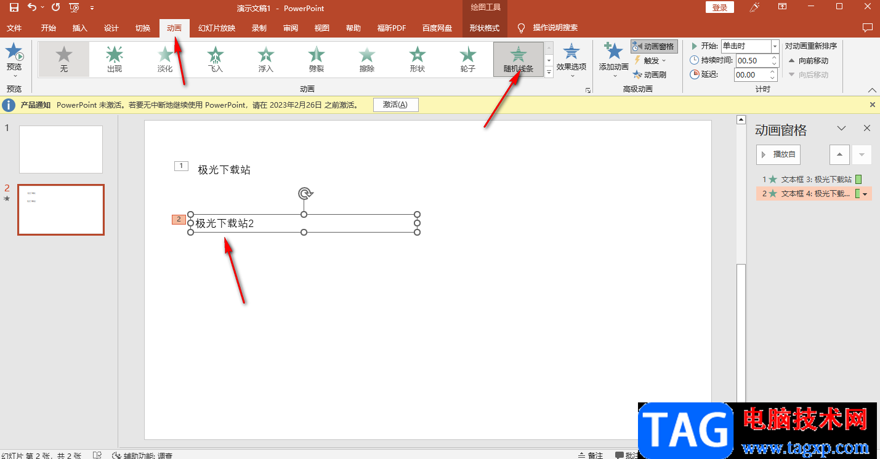
Task: Open the comments icon at top right
Action: click(x=868, y=28)
